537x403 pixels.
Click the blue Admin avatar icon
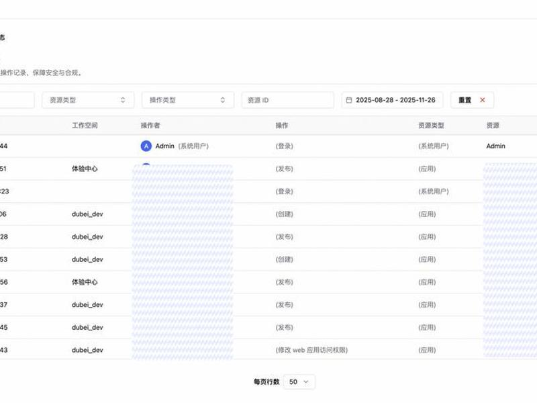[x=146, y=146]
